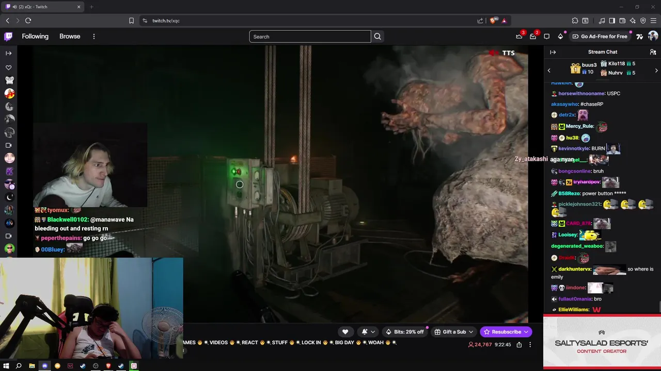Open Prime Loot crown icon
This screenshot has width=661, height=371.
[519, 37]
